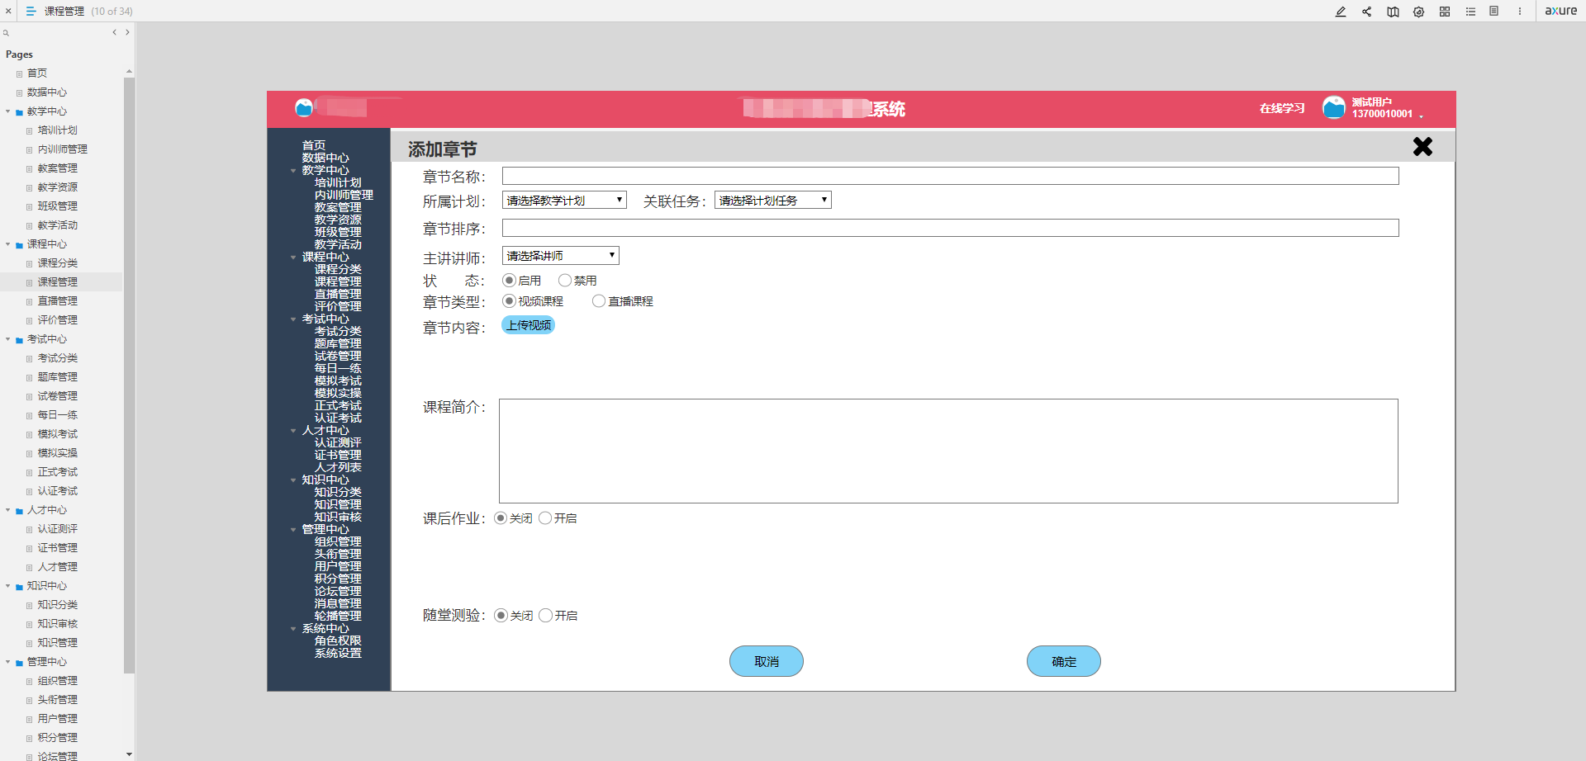Open 直播管理 in the dark navigation menu

click(338, 294)
